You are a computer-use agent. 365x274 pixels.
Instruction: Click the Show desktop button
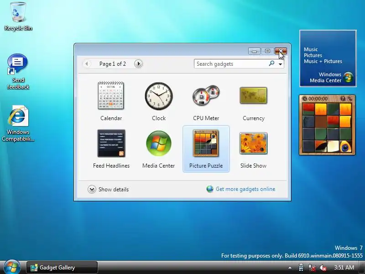(363, 268)
